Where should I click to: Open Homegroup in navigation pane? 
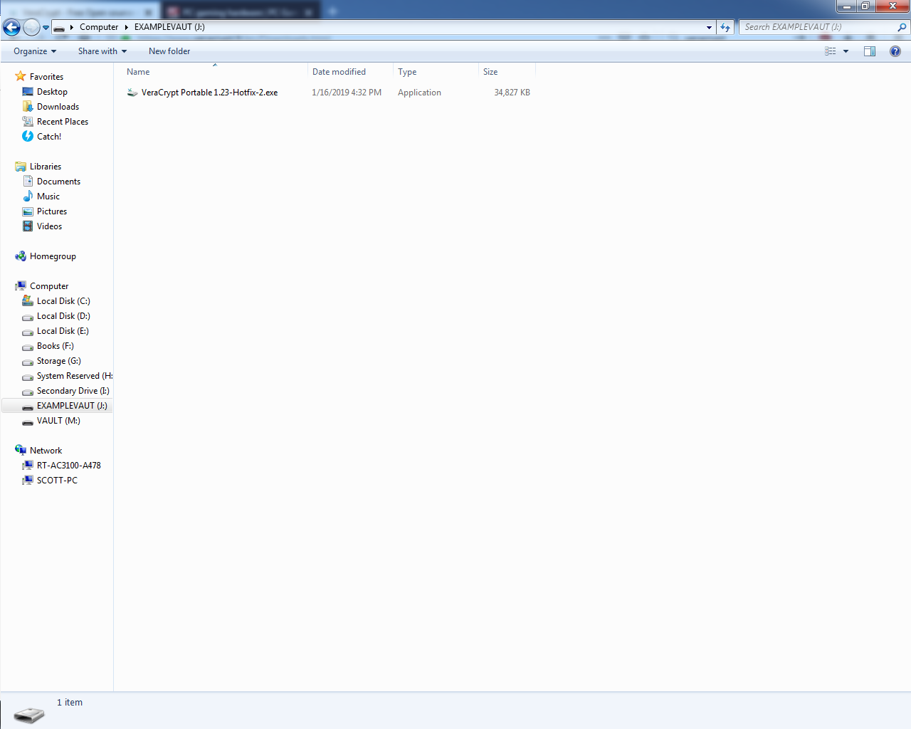(x=53, y=256)
